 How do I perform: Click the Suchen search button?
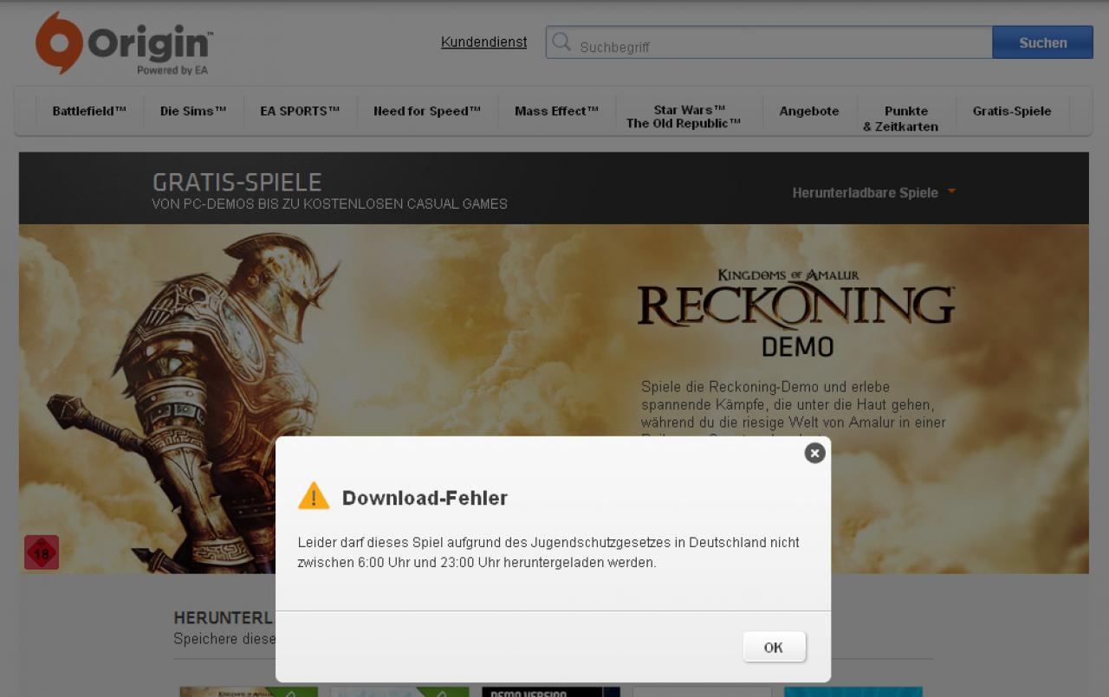click(x=1042, y=42)
